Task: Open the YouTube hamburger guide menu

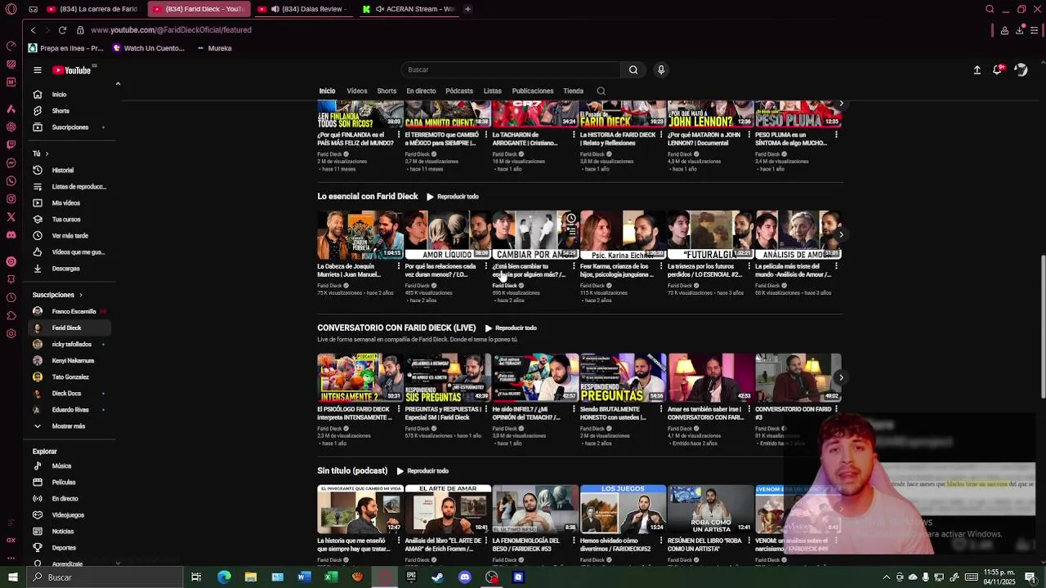Action: pos(37,70)
